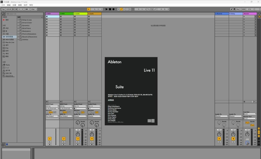Expand the EQ & Filters folder

(x=18, y=28)
